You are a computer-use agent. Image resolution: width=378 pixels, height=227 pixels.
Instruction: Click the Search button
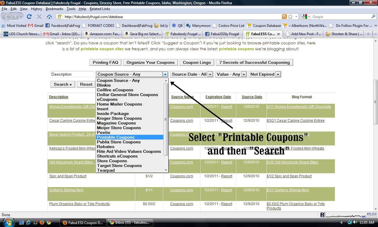point(63,85)
